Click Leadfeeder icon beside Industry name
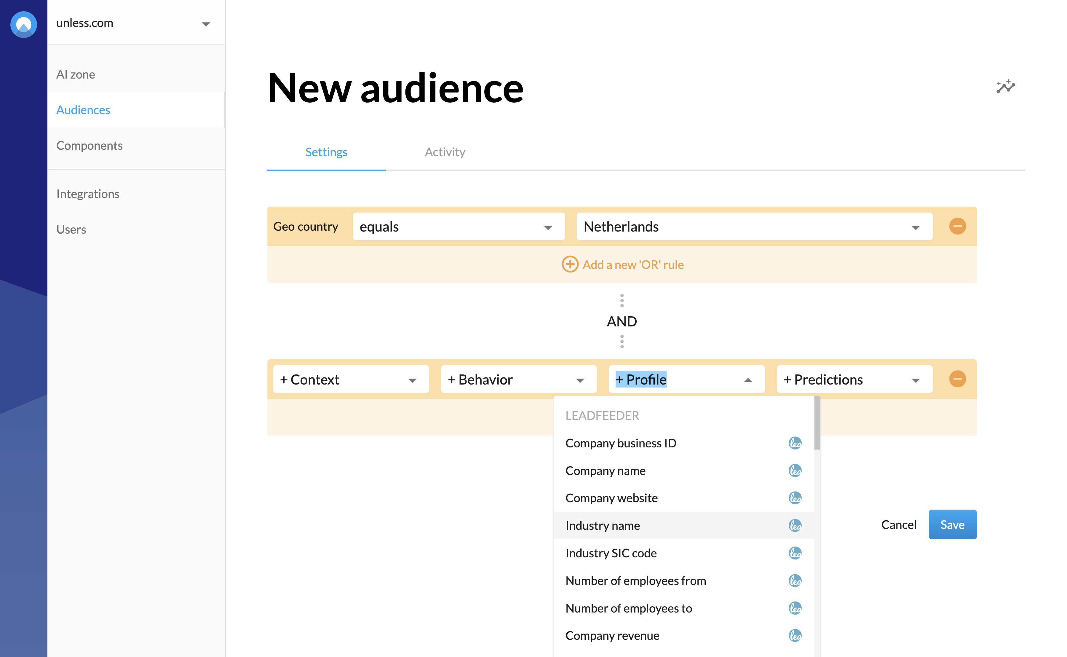 coord(795,525)
